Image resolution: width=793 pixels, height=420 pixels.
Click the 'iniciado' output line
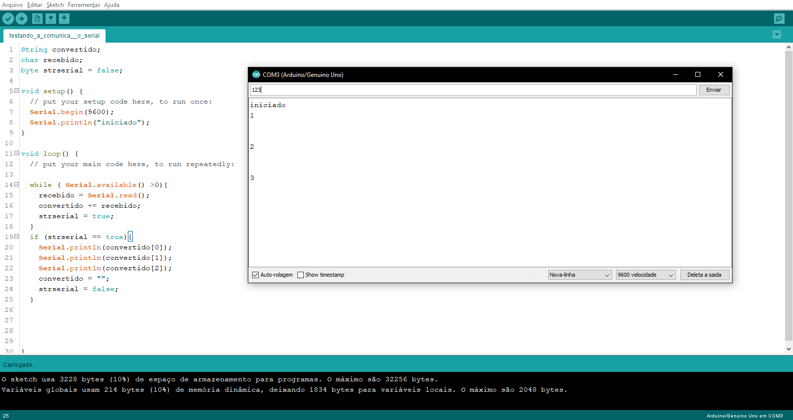point(268,105)
